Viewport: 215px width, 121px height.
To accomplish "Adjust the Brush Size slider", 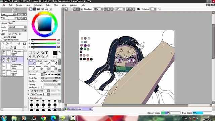I will point(52,78).
